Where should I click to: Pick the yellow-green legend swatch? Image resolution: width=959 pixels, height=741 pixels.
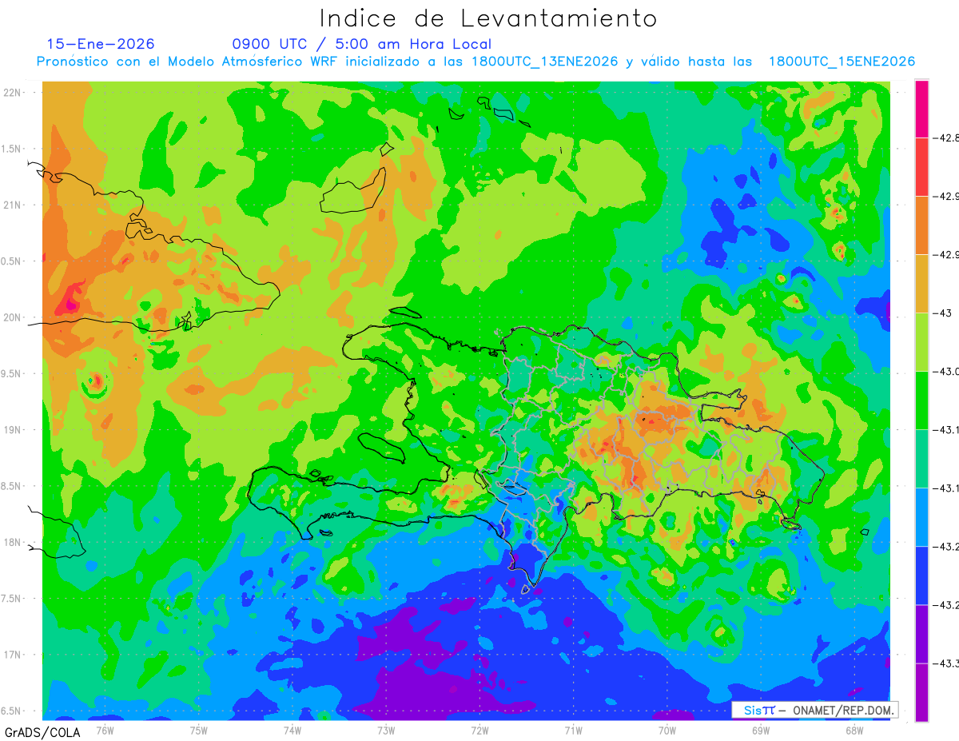(921, 341)
